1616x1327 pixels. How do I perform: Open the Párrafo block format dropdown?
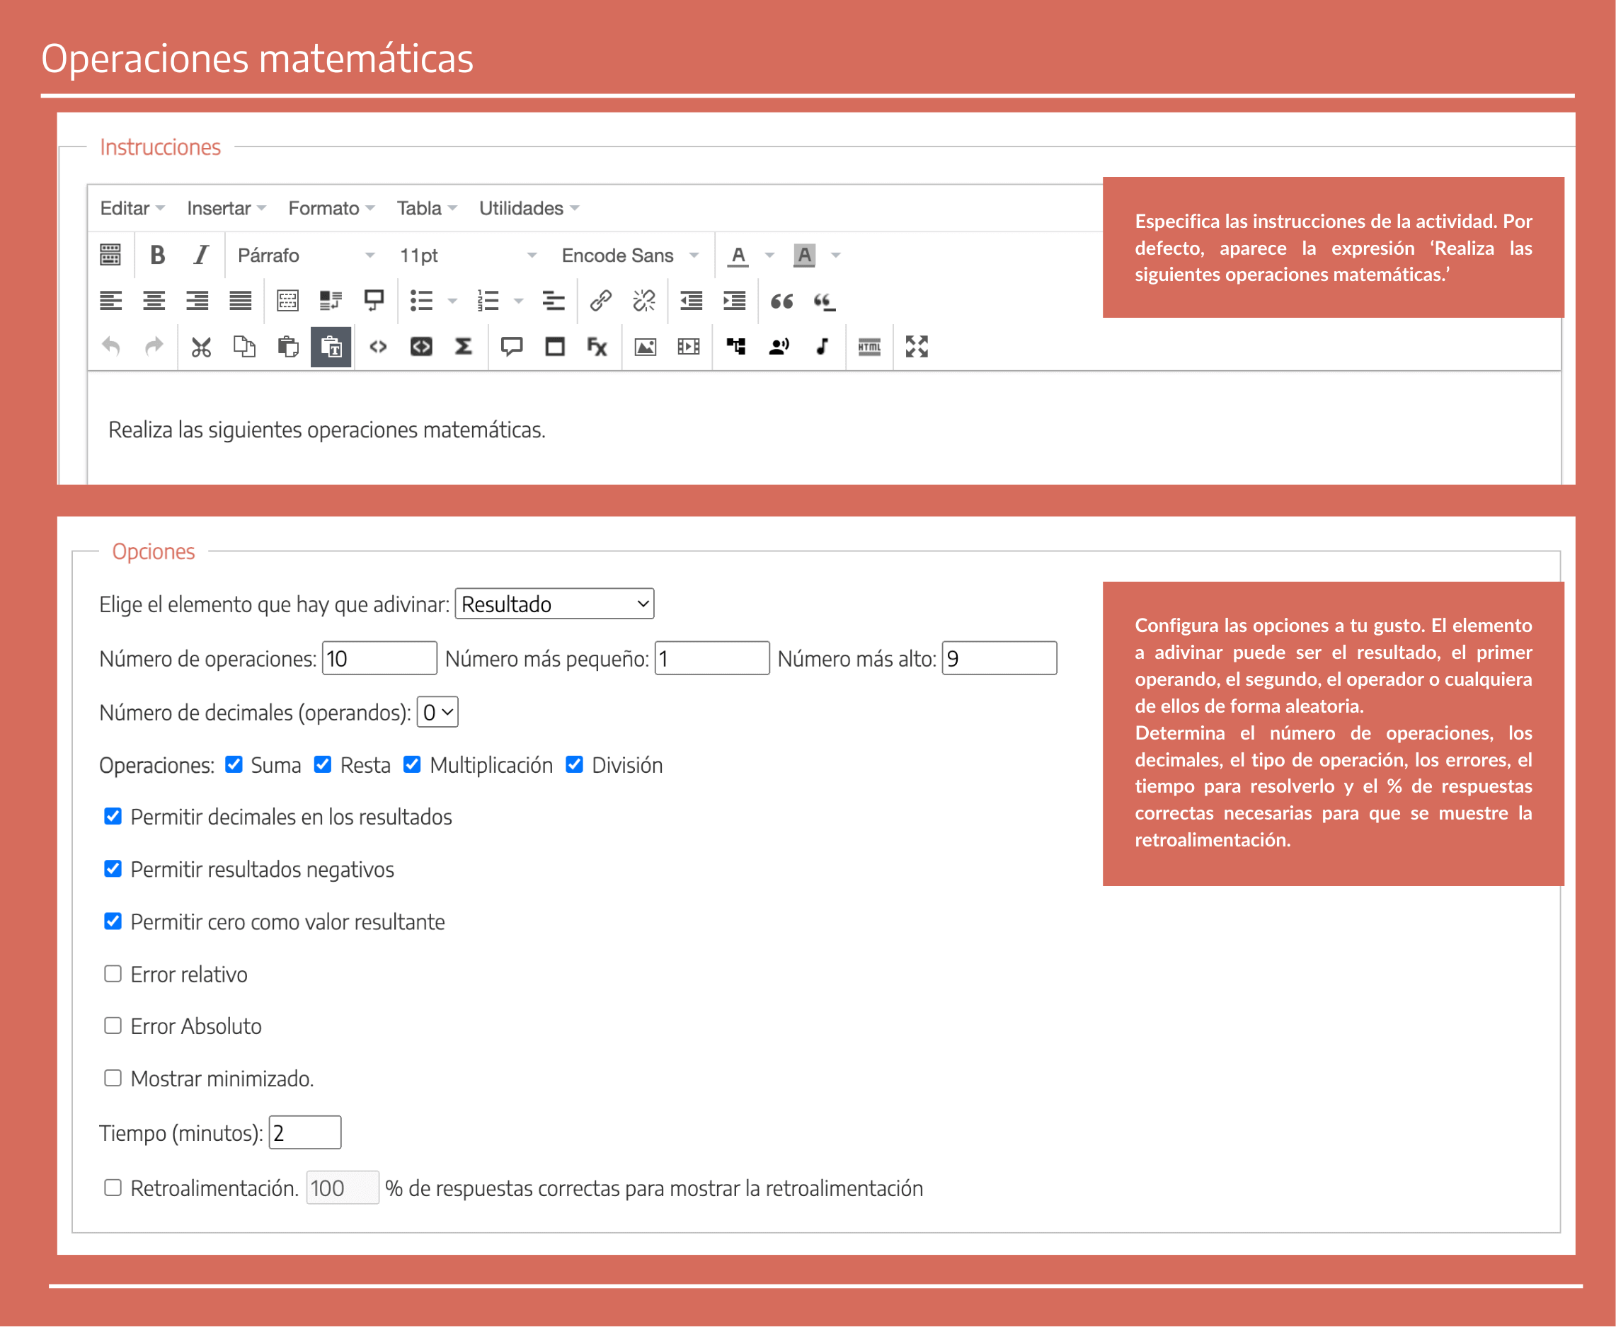coord(305,255)
